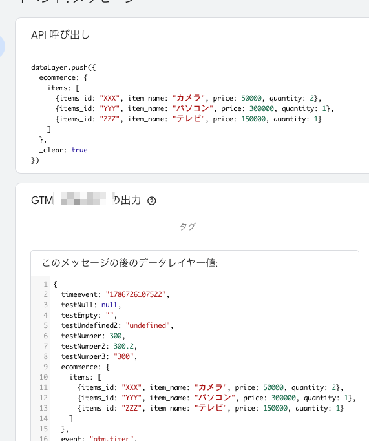Click the testNull: null line
The width and height of the screenshot is (369, 441).
91,305
